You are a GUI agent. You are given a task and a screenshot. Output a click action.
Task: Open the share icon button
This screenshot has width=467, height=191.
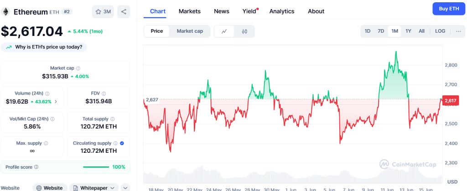point(124,12)
